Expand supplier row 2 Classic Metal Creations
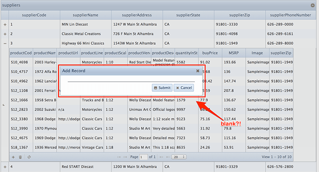 click(x=5, y=34)
